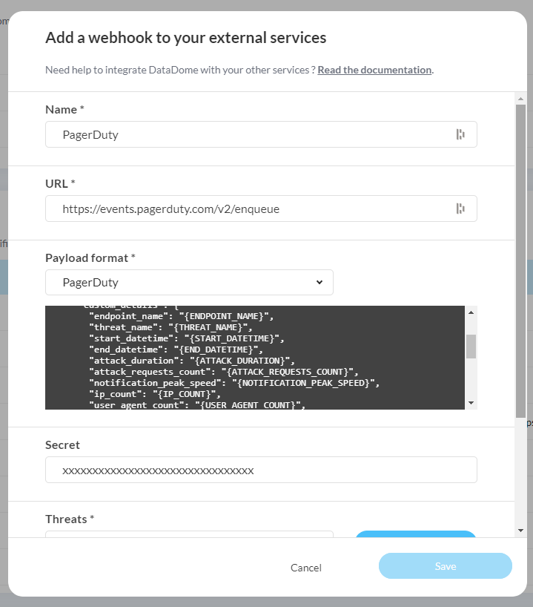Edit the URL field with pagerduty enqueue address
The width and height of the screenshot is (533, 607).
coord(261,209)
